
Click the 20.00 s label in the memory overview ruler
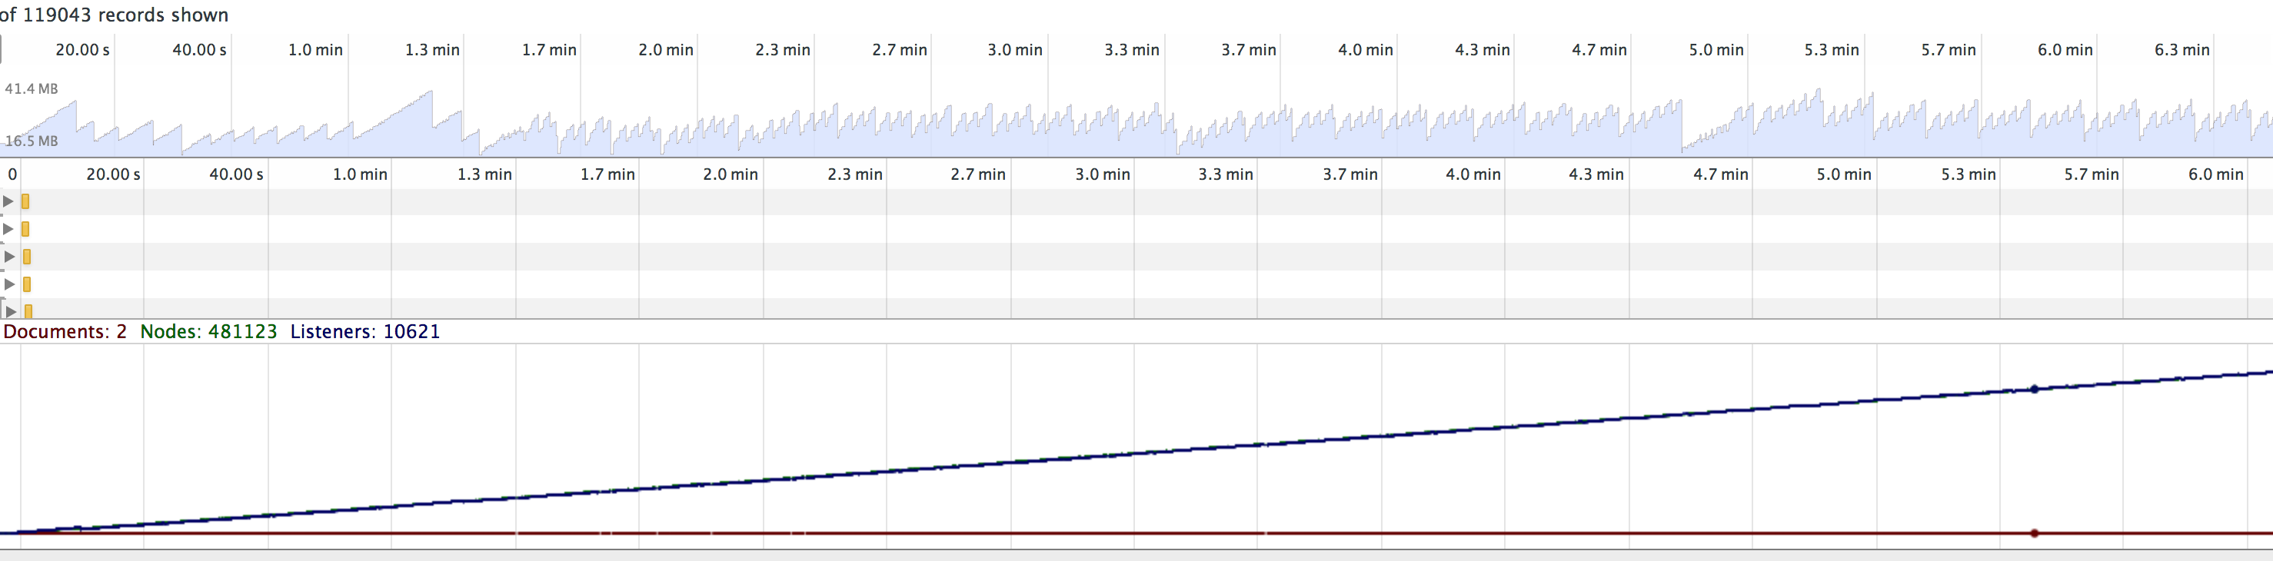(x=83, y=50)
